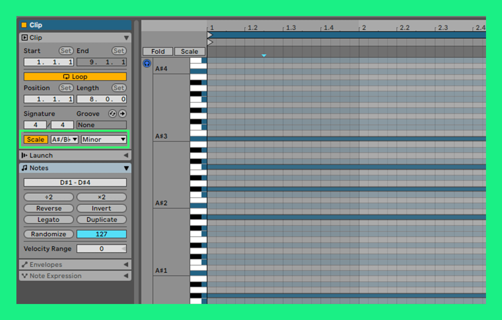
Task: Click the commit groove icon
Action: pos(122,114)
